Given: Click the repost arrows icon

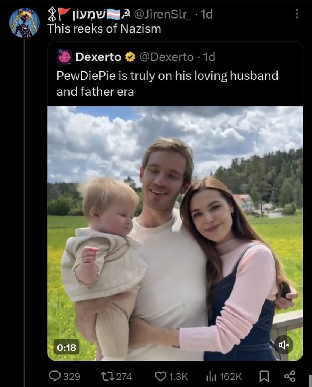Looking at the screenshot, I should pyautogui.click(x=107, y=376).
